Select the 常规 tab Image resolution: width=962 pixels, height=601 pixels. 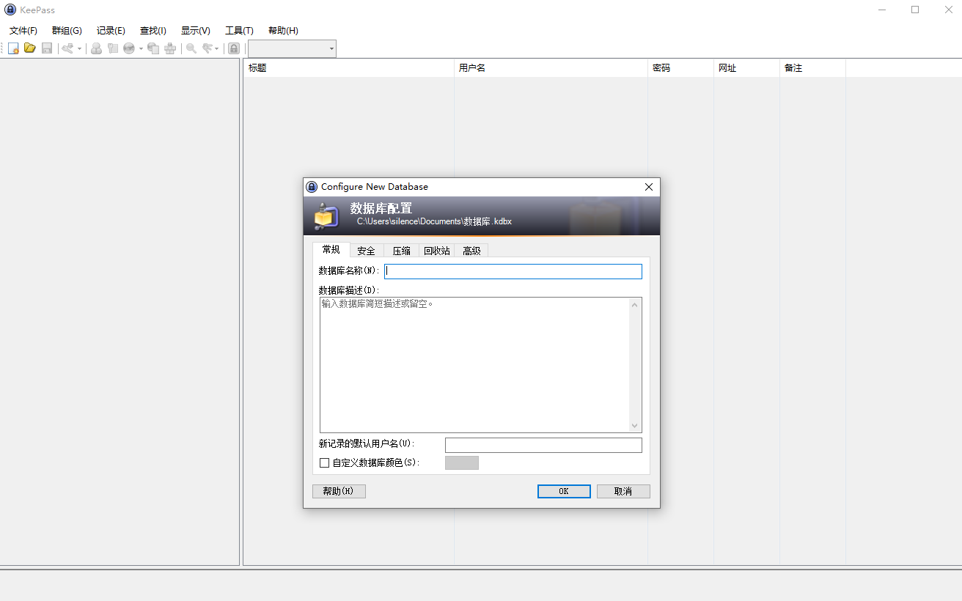(331, 249)
